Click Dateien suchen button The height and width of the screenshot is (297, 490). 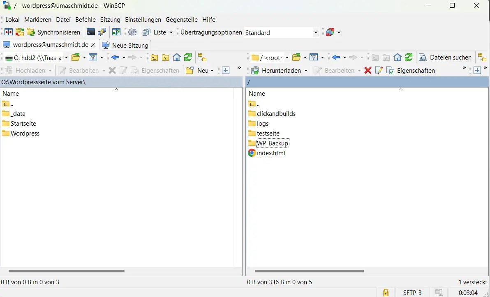pos(445,58)
